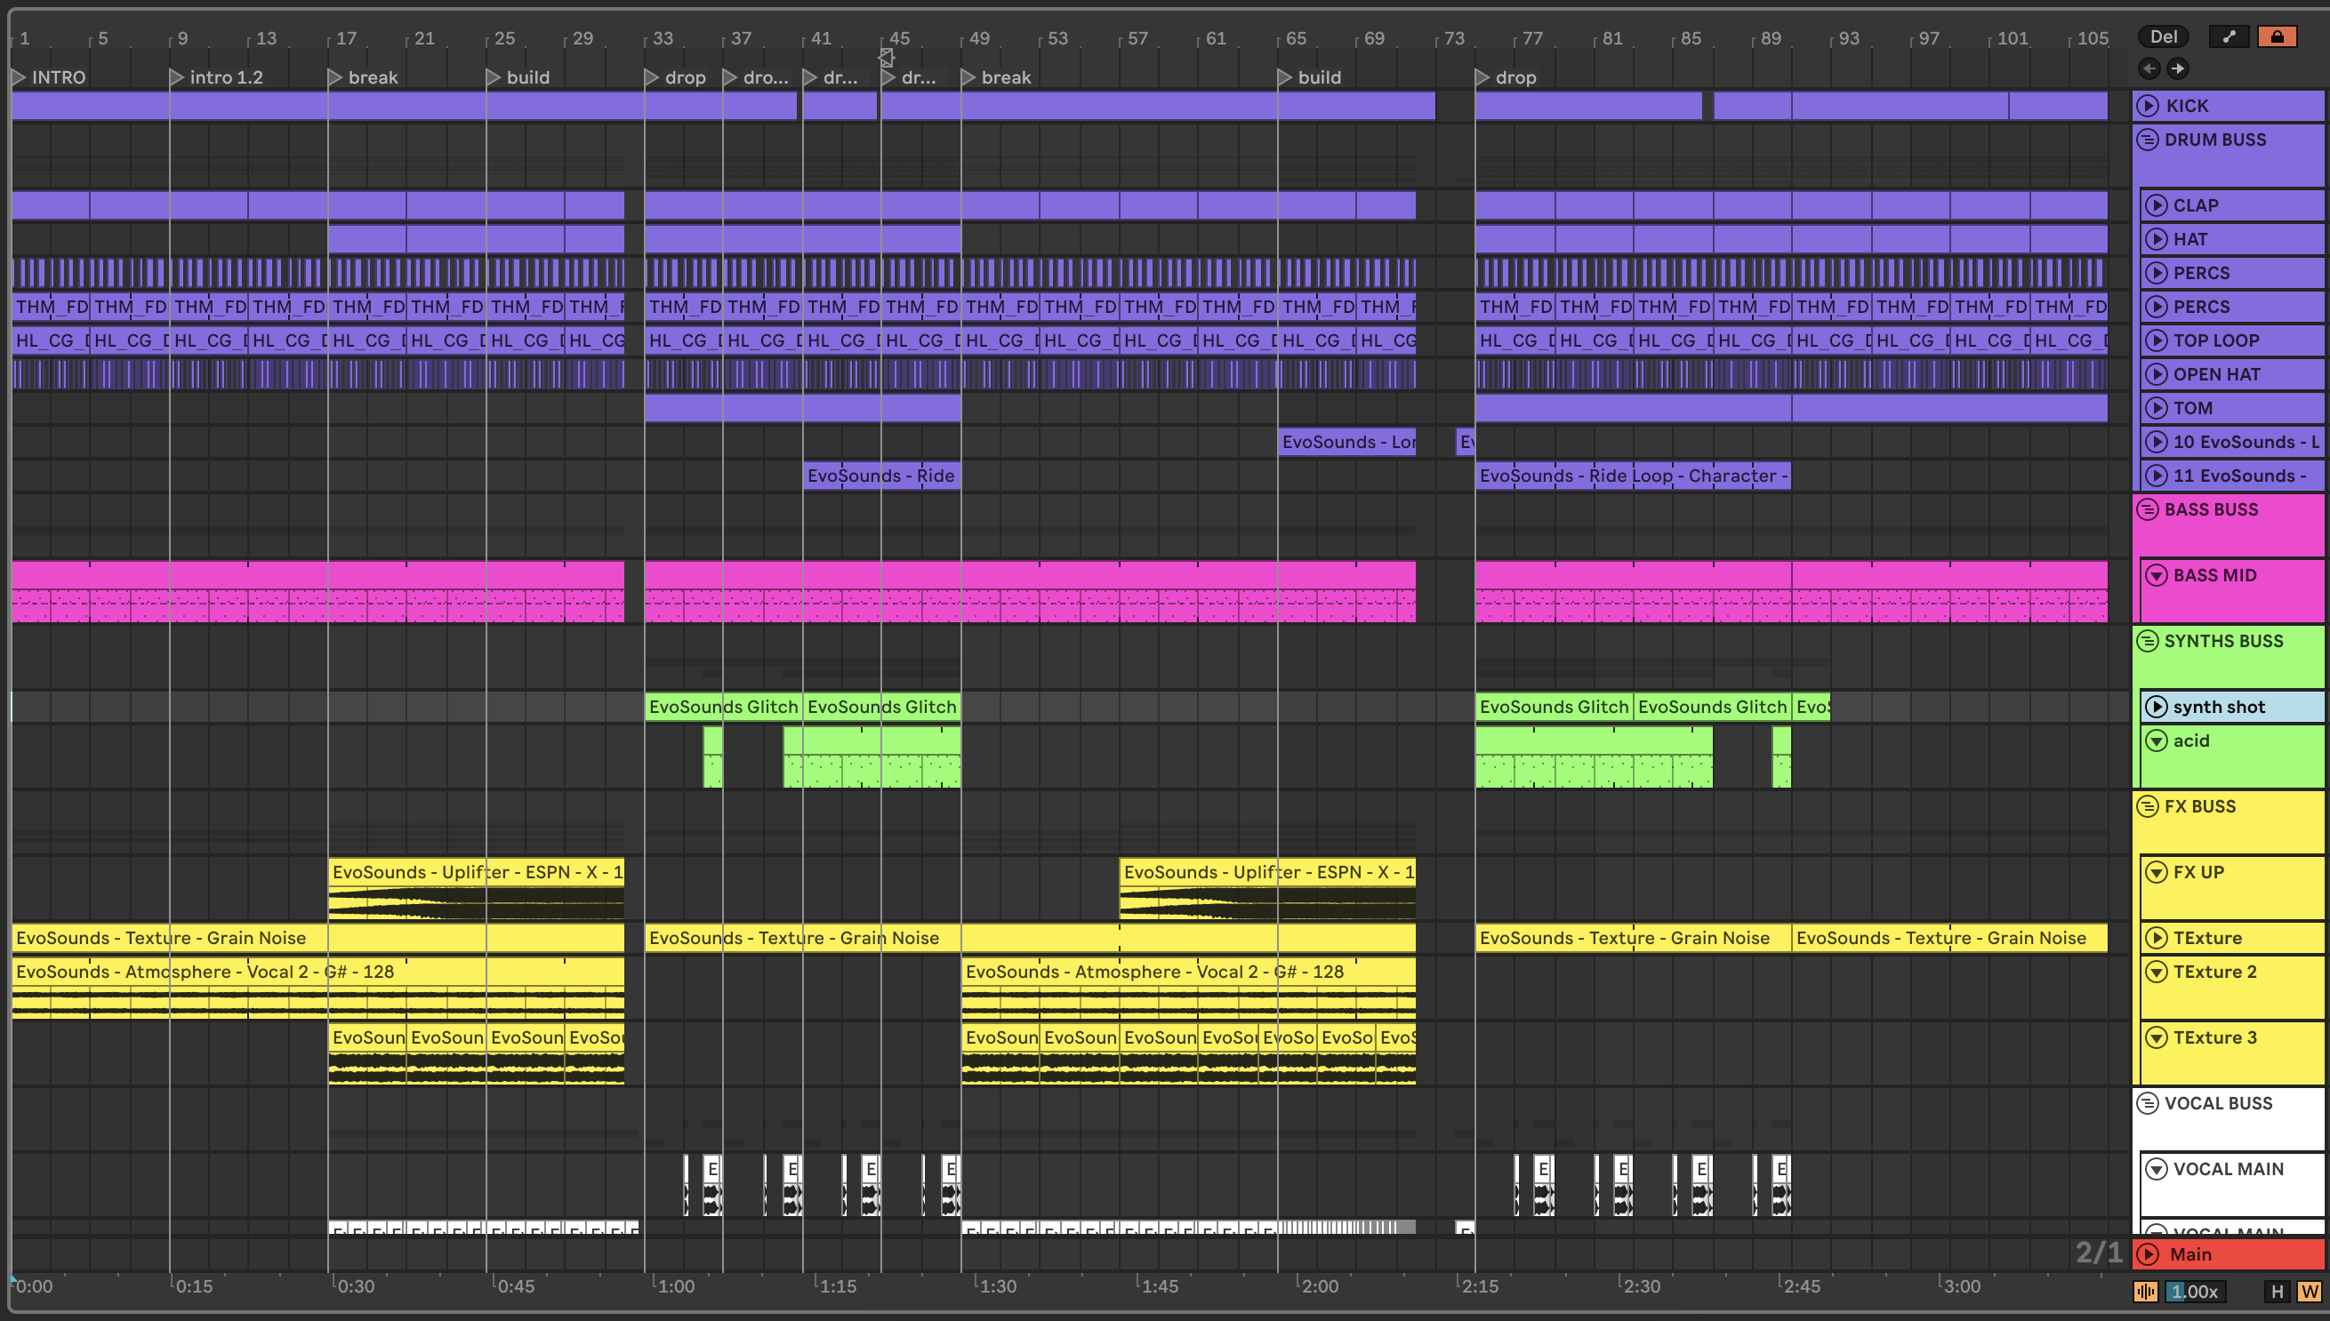2330x1321 pixels.
Task: Click the Main track play icon
Action: tap(2148, 1254)
